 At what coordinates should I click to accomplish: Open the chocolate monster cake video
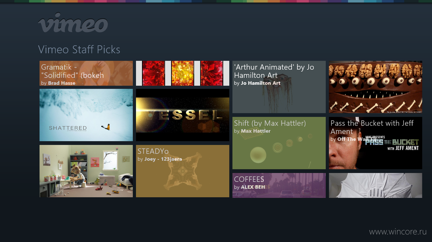375,87
